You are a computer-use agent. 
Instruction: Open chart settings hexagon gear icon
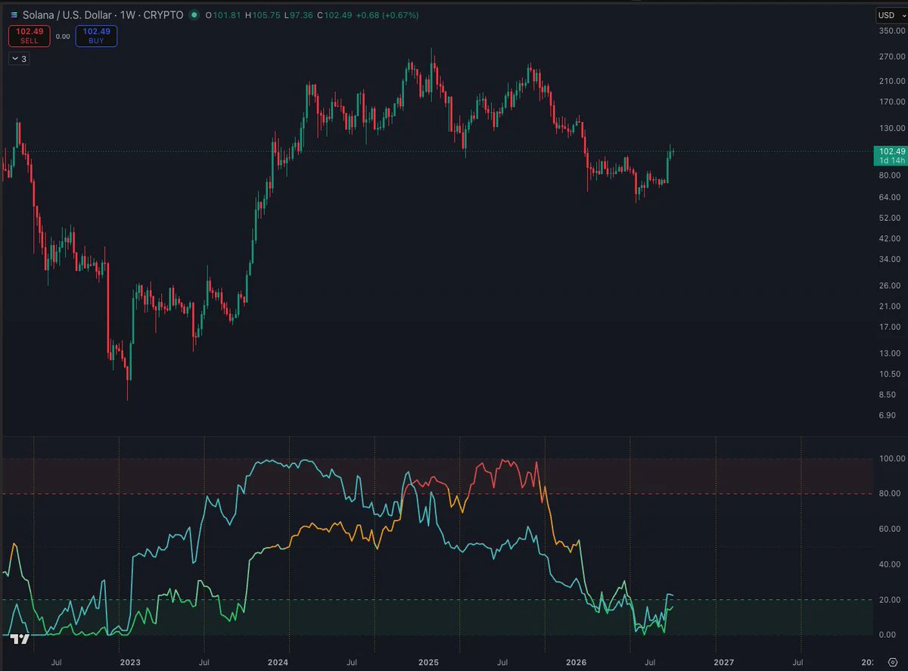(892, 661)
